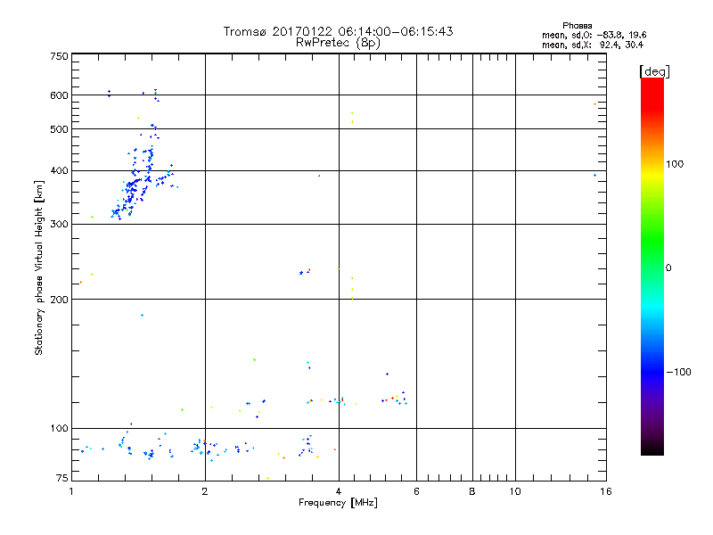Viewport: 713px width, 535px height.
Task: Click the x-axis tick label '8'
Action: [x=472, y=491]
